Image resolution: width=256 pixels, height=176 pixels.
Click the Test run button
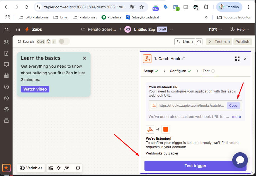coord(219,42)
